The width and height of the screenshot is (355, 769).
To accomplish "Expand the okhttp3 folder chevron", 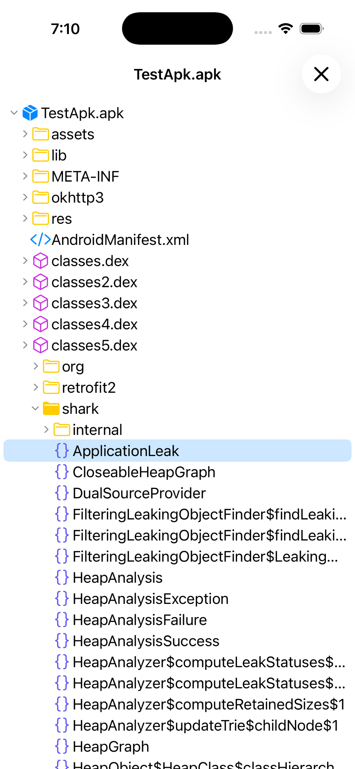I will [x=25, y=197].
